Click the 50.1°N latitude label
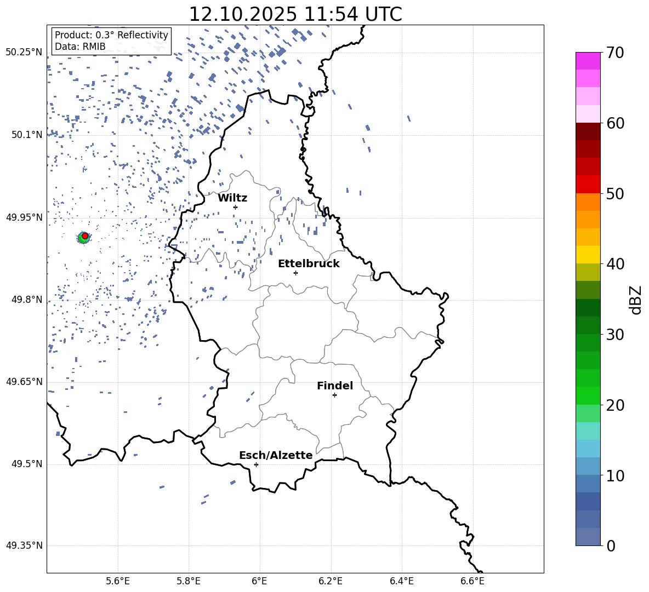The width and height of the screenshot is (649, 592). [x=27, y=135]
